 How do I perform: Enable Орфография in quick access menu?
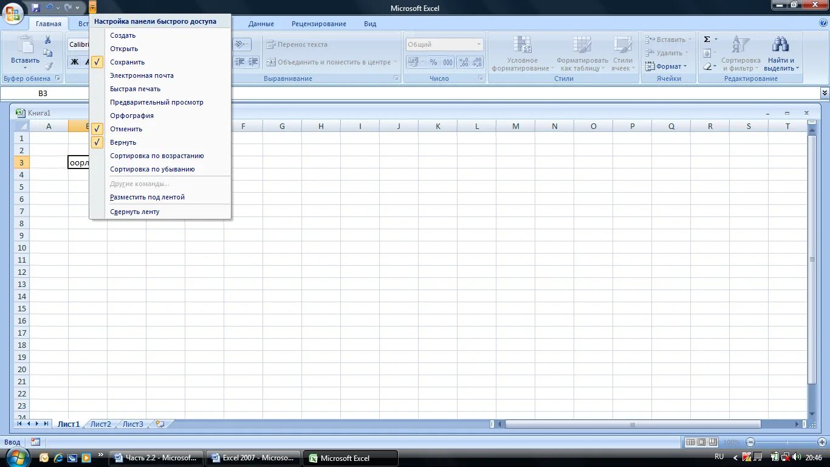point(160,116)
